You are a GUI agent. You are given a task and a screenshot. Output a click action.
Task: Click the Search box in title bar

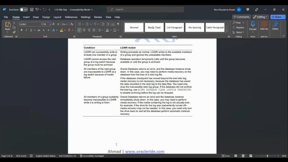[145, 9]
